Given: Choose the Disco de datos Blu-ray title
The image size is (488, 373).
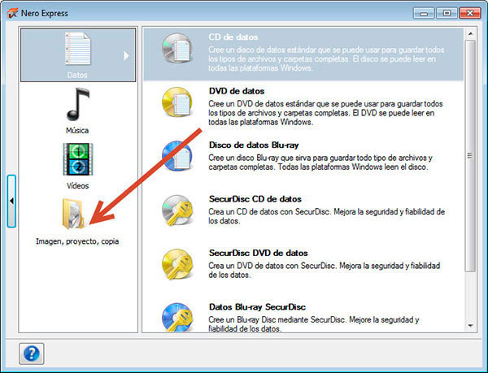Looking at the screenshot, I should pos(254,145).
